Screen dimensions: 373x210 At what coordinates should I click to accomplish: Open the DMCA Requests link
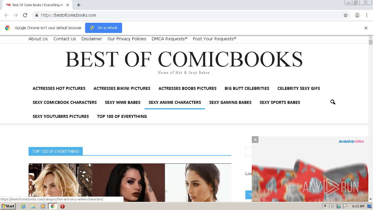point(170,39)
